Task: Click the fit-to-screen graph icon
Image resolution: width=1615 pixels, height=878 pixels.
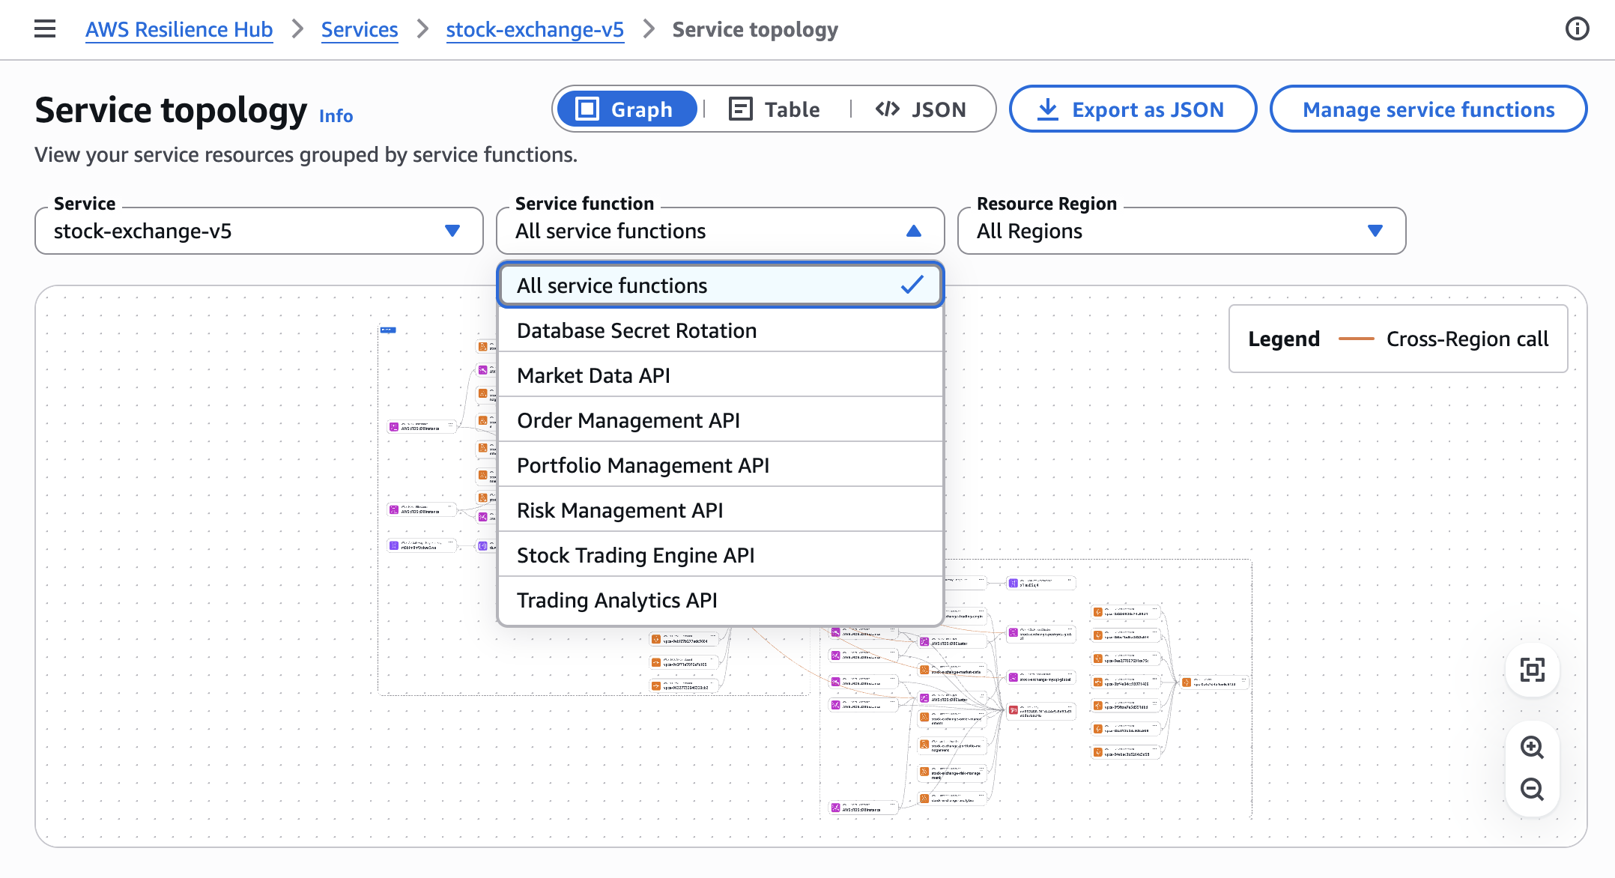Action: pyautogui.click(x=1532, y=670)
